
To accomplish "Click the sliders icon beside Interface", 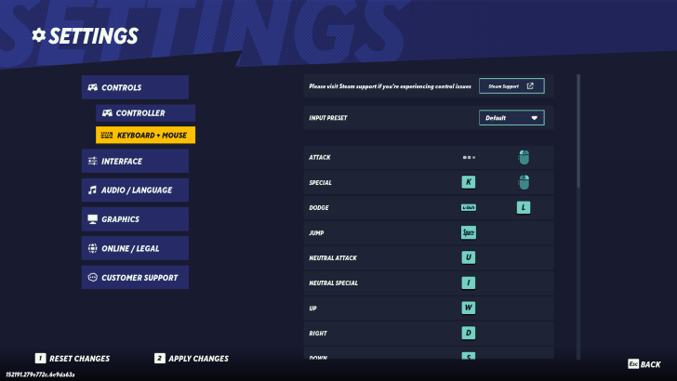I will 92,161.
